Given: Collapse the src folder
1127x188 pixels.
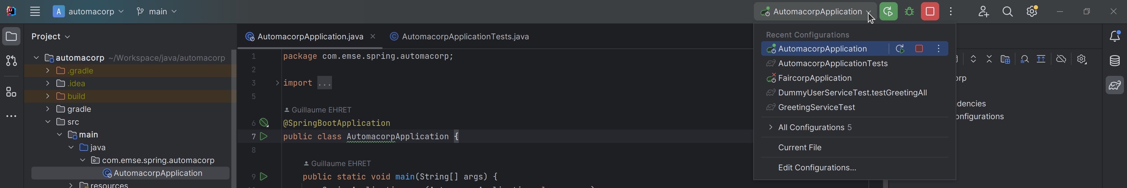Looking at the screenshot, I should (48, 122).
